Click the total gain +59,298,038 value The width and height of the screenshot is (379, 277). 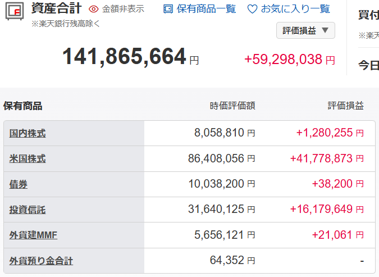click(284, 59)
